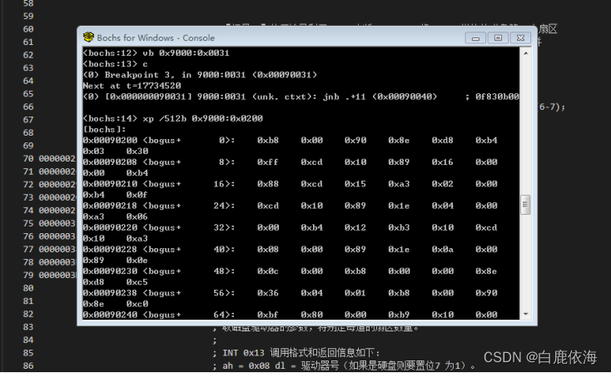Click the address 0x00090210 in console
This screenshot has height=373, width=611.
(110, 184)
